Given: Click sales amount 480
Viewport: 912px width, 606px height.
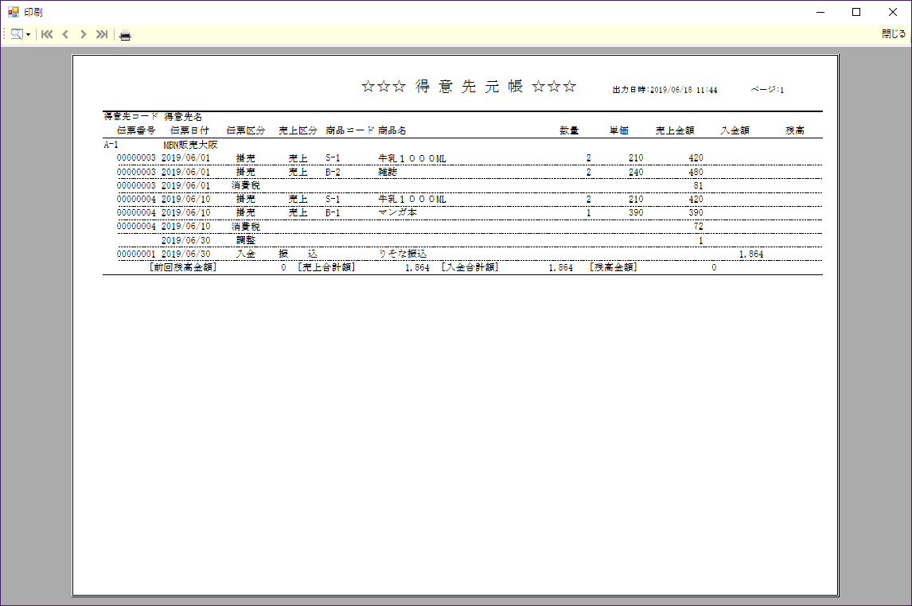Looking at the screenshot, I should 696,172.
